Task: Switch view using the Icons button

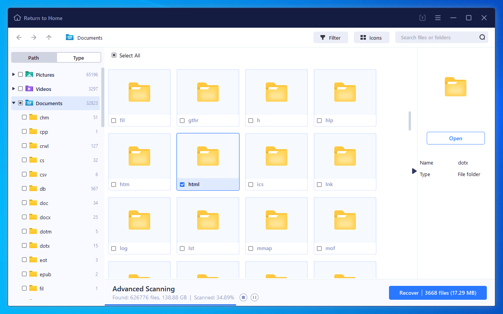Action: [371, 37]
